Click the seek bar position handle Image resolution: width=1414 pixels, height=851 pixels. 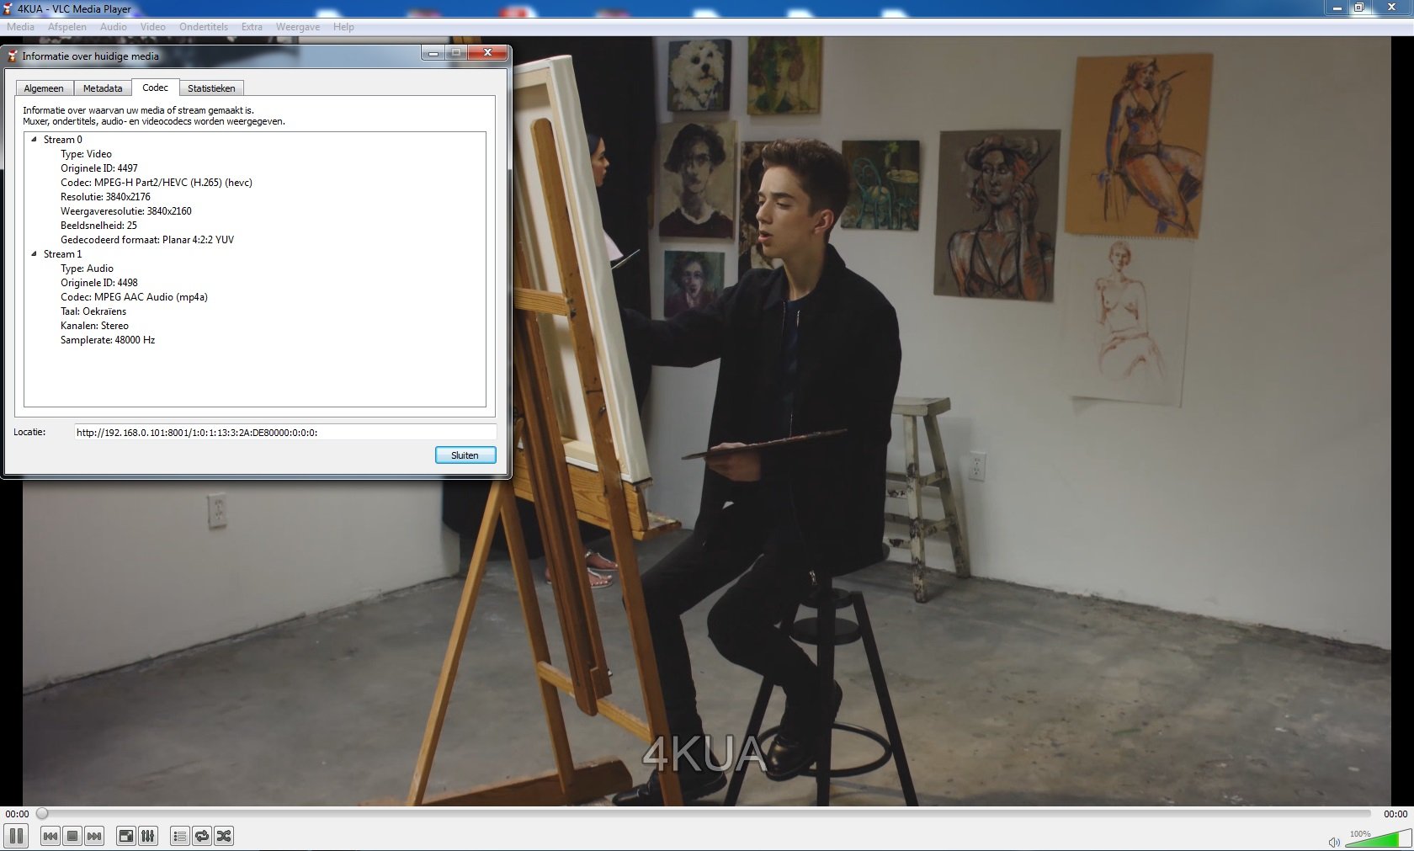pos(42,814)
